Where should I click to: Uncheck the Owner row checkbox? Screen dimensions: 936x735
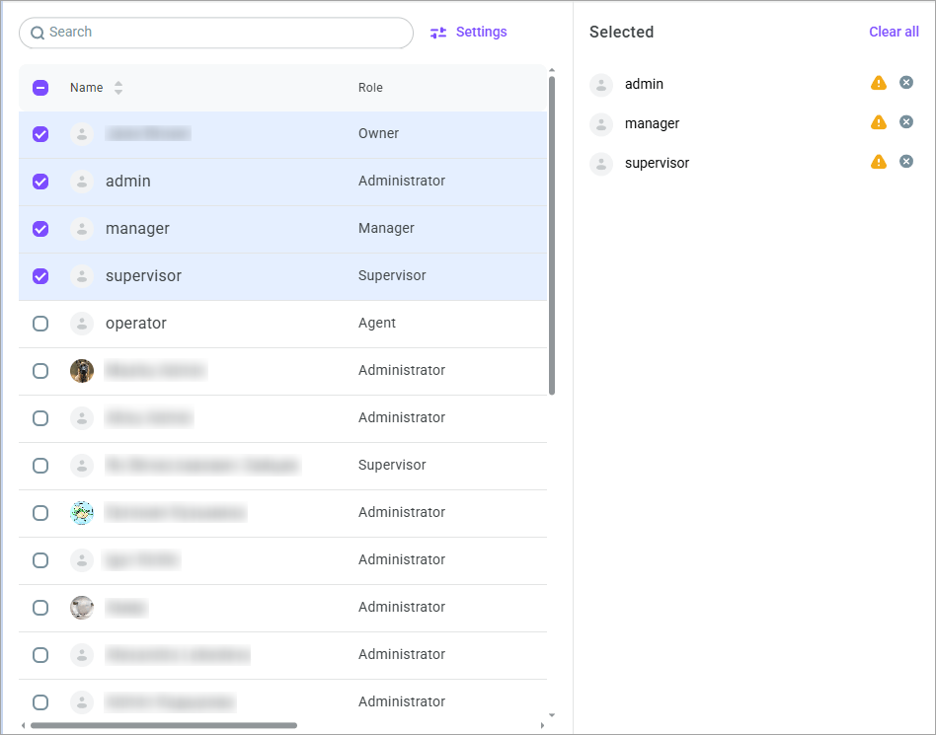[x=40, y=134]
